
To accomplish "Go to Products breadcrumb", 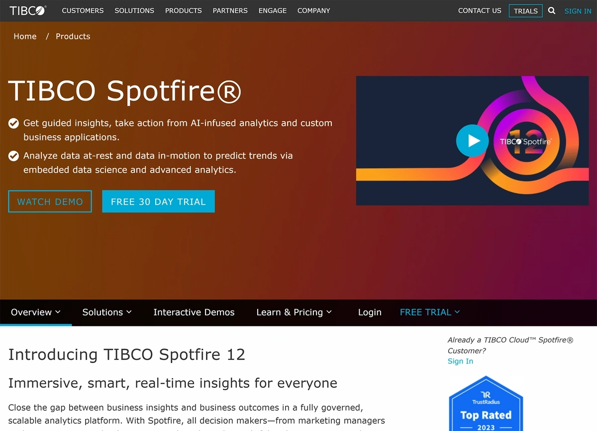I will pos(73,36).
